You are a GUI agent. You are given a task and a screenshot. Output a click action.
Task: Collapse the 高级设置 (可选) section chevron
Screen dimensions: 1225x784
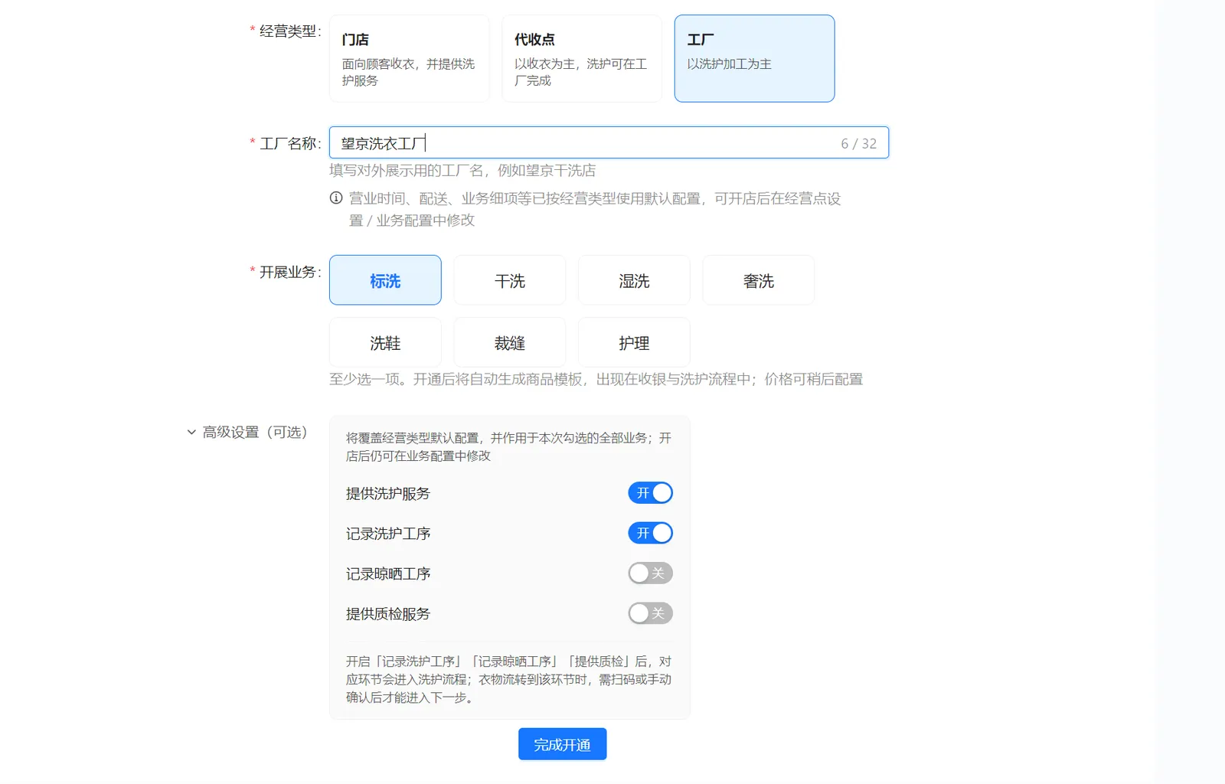191,433
